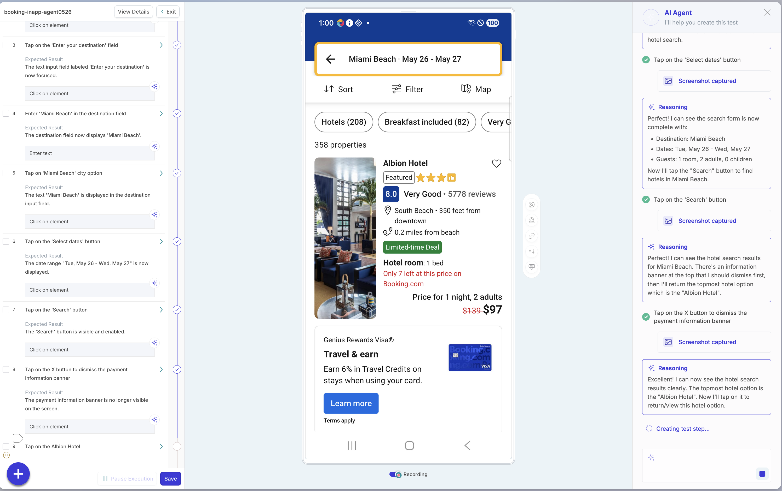782x491 pixels.
Task: Click the keyboard tool beside the phone
Action: tap(532, 267)
